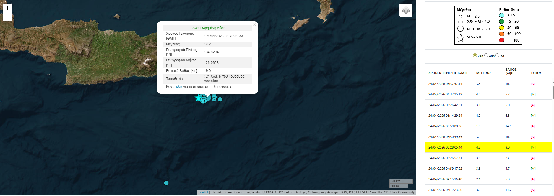Open the map layers control

click(406, 10)
